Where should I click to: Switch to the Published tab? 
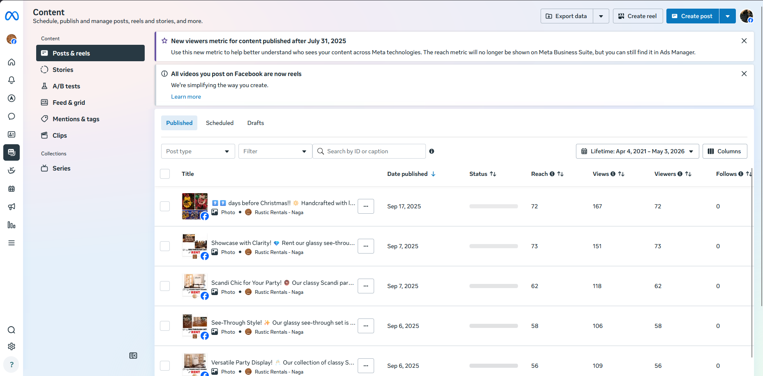[179, 123]
